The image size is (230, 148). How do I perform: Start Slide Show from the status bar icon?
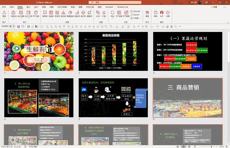pyautogui.click(x=195, y=147)
